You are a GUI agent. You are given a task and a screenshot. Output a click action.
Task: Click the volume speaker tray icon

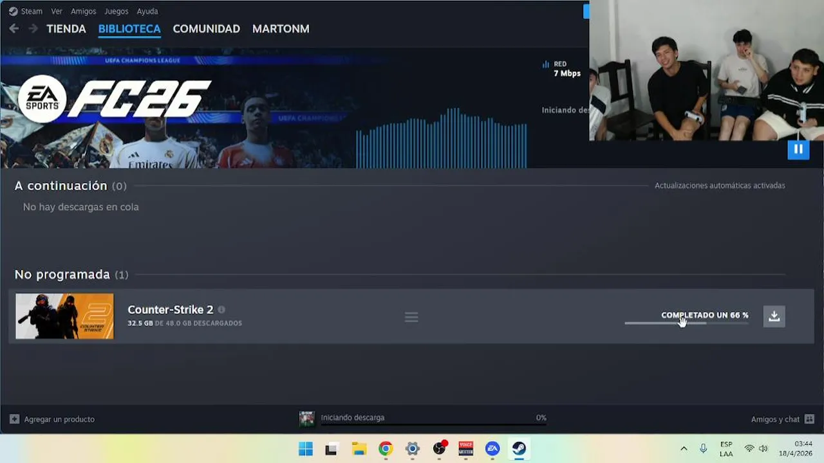763,449
